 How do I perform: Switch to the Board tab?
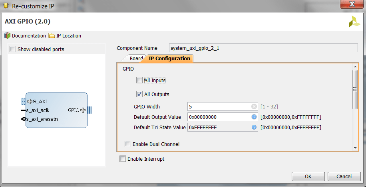coord(136,59)
